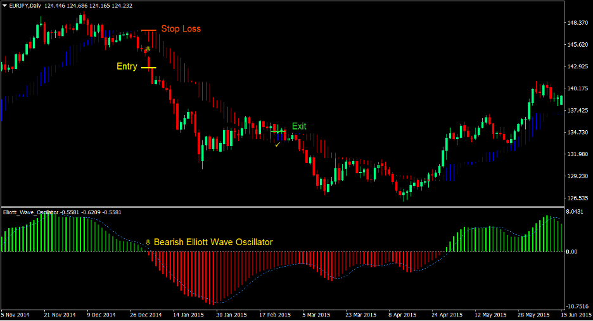Viewport: 593px width, 321px height.
Task: Click the 140.175 price axis label
Action: [x=578, y=88]
